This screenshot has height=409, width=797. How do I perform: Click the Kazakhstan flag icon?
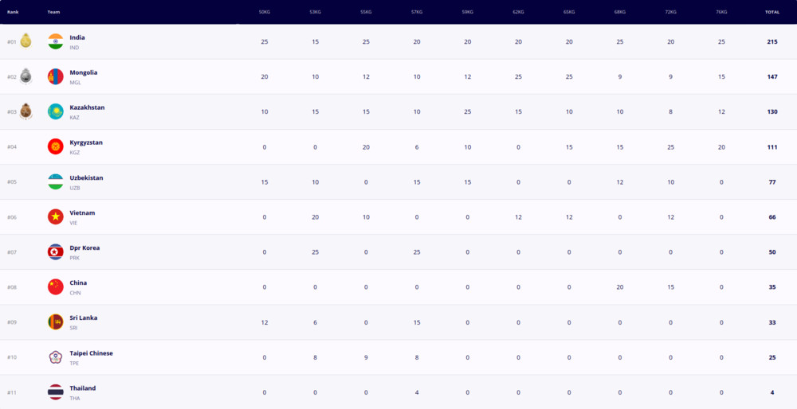[56, 111]
